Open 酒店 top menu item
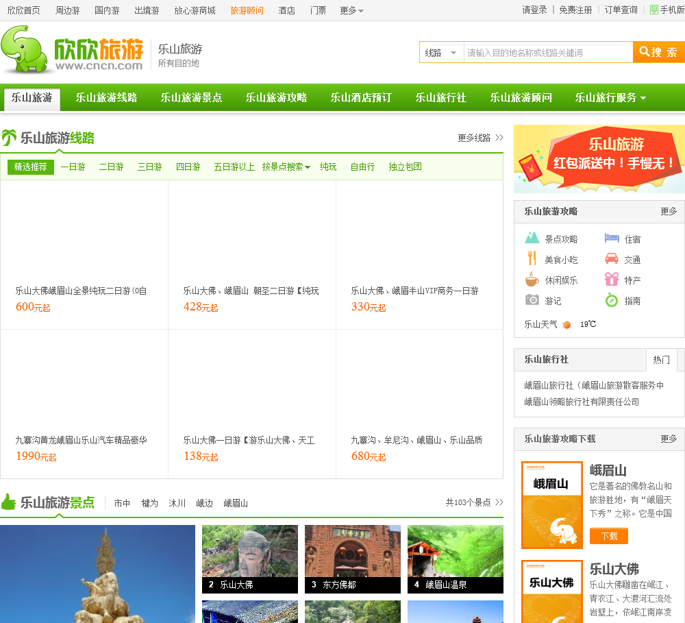 (x=286, y=10)
